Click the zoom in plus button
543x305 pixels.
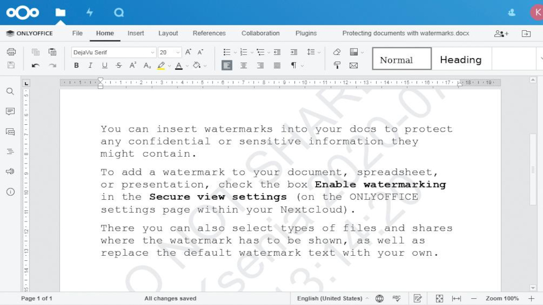531,298
